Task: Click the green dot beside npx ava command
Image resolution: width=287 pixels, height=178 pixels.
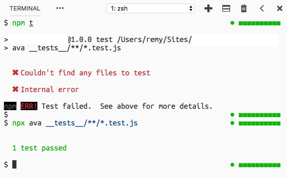Action: 232,123
